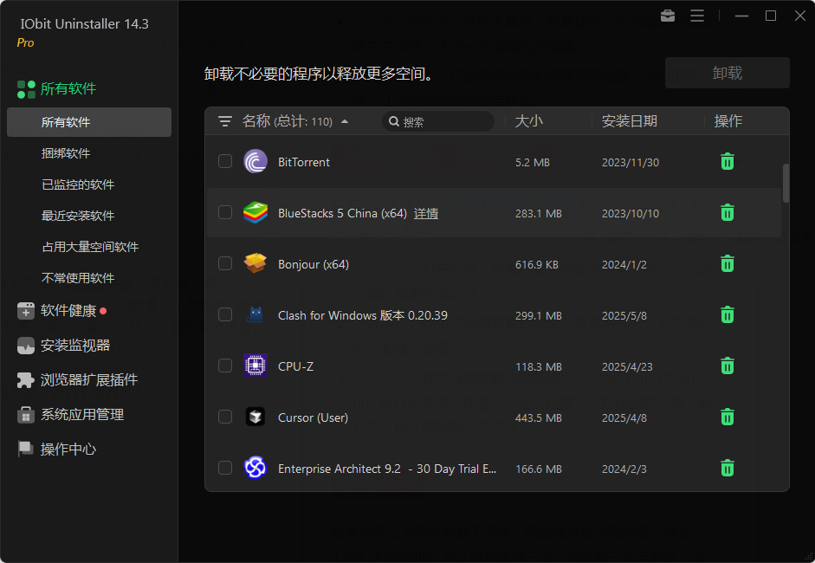Click the 操作 column header

(x=728, y=121)
